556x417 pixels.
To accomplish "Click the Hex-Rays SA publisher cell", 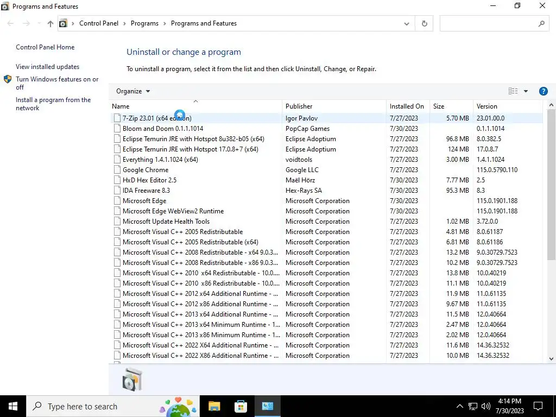I will [x=304, y=190].
